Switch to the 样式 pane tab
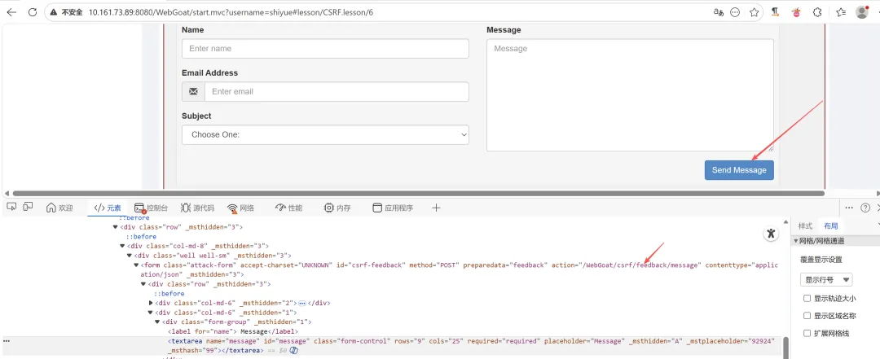880x359 pixels. point(805,226)
